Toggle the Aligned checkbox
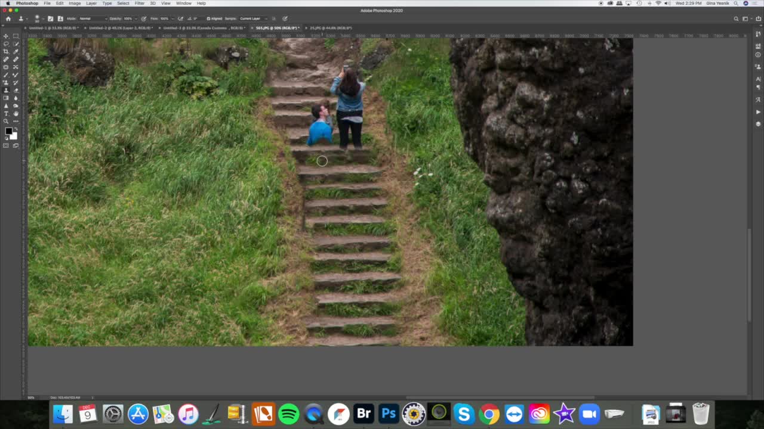764x429 pixels. 209,18
